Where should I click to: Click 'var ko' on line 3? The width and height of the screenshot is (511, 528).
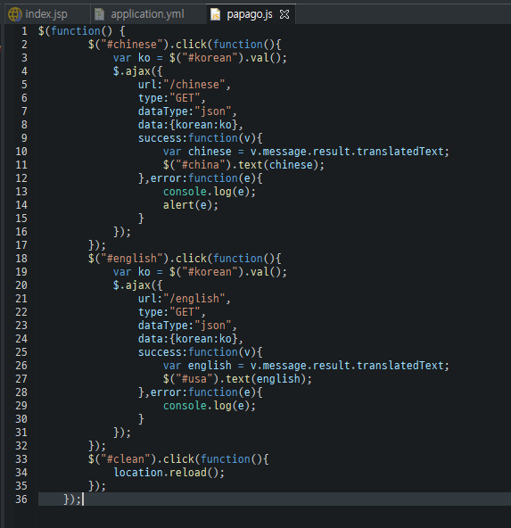click(132, 58)
